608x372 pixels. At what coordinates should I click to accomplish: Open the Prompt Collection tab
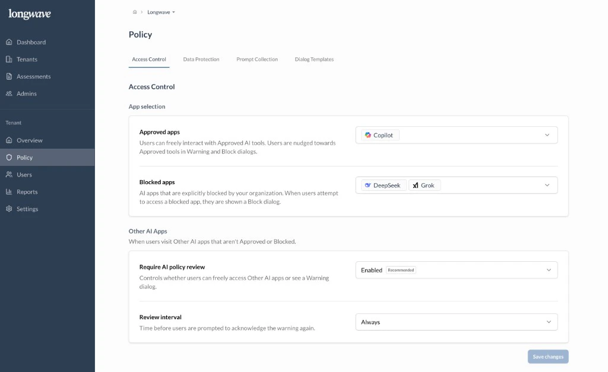coord(256,59)
